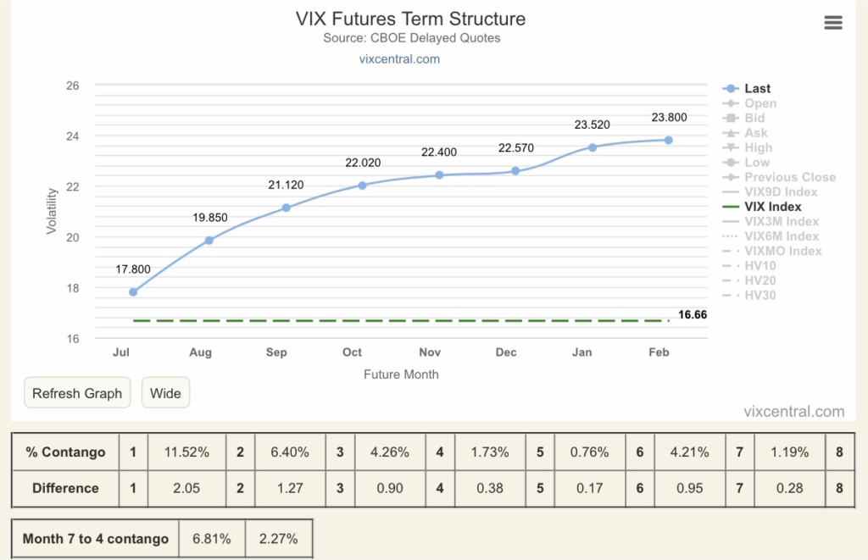Enable the Bid series square legend icon

[731, 118]
